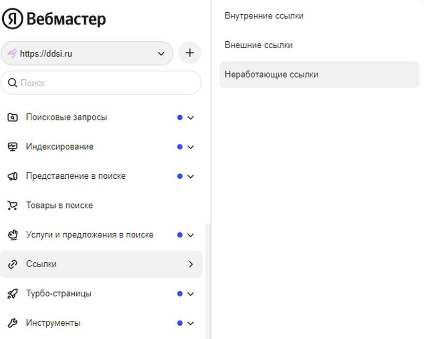Expand the Представление в поиске chevron

(191, 177)
